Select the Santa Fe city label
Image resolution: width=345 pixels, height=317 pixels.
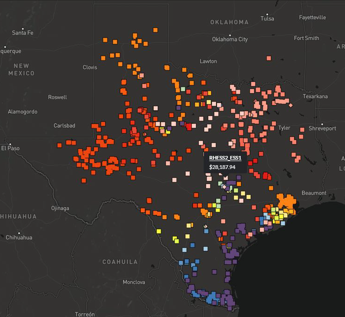coord(22,33)
